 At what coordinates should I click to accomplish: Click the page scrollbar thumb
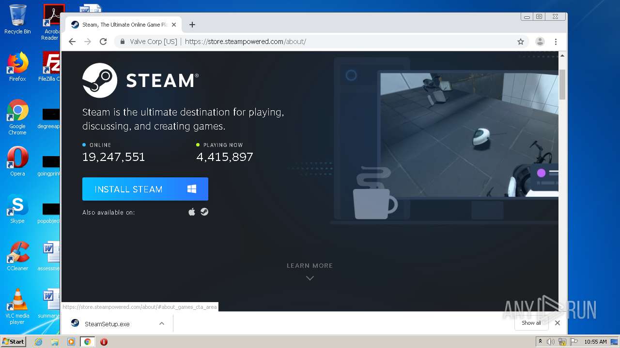[x=562, y=85]
